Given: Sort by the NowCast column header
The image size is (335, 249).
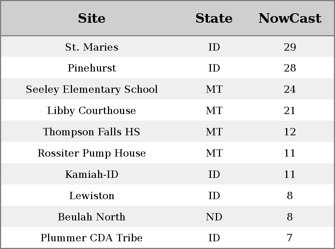Looking at the screenshot, I should pyautogui.click(x=290, y=18).
